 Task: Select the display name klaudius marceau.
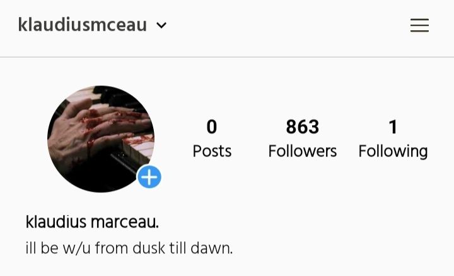(x=92, y=222)
